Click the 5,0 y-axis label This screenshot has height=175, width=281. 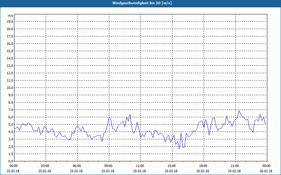[11, 125]
